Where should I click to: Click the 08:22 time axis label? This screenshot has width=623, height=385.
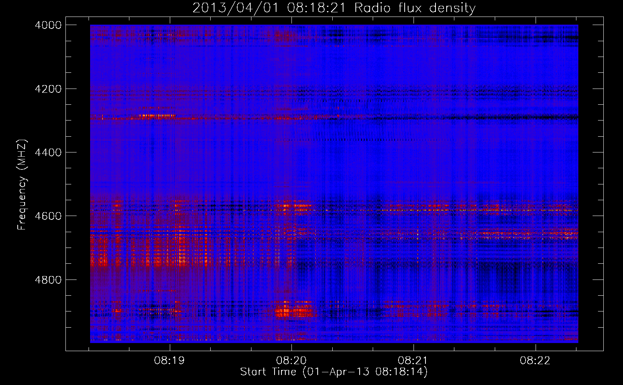(x=535, y=361)
